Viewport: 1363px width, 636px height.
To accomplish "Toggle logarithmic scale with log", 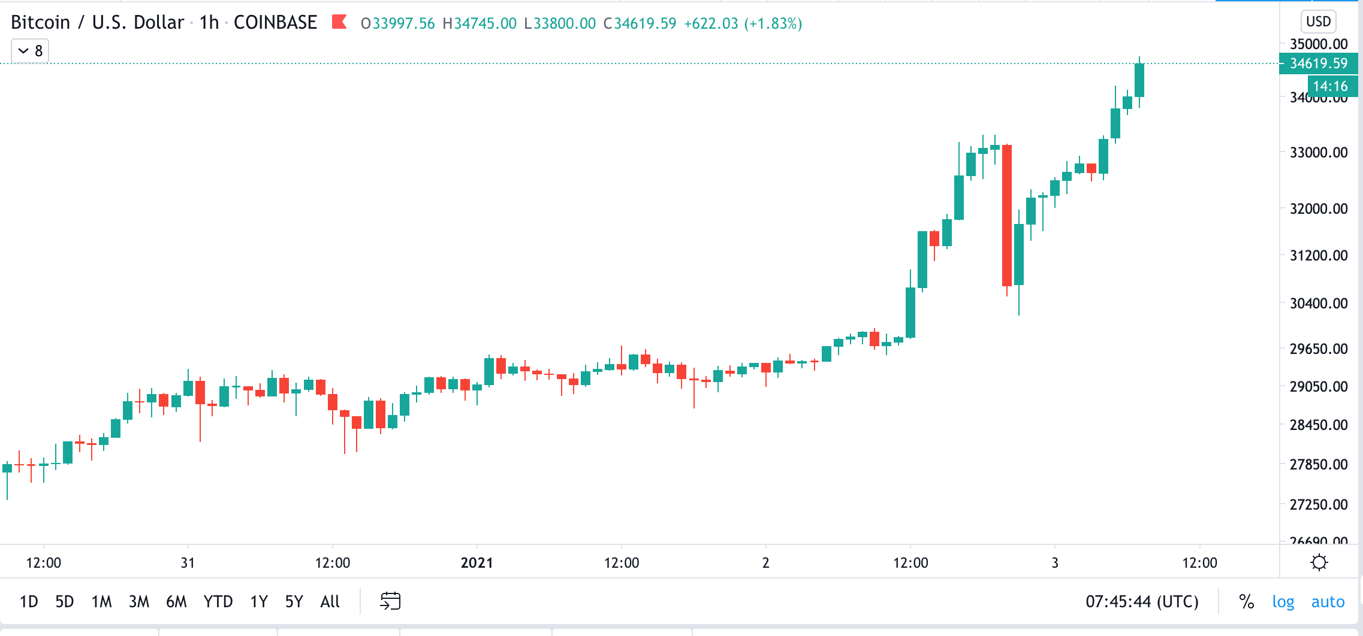I will (x=1283, y=601).
